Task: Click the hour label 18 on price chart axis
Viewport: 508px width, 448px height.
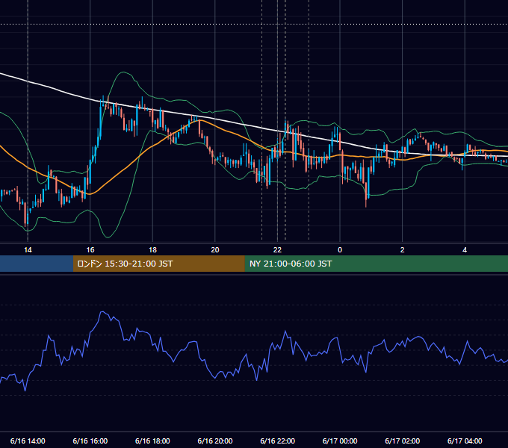Action: coord(152,250)
